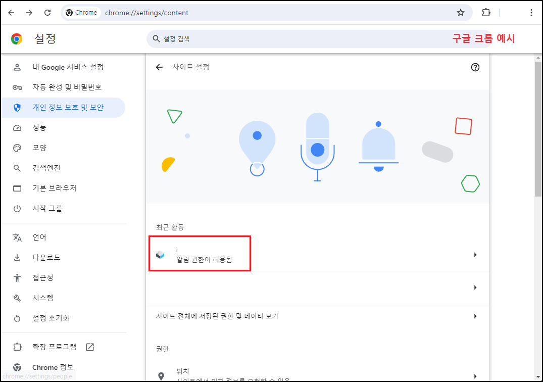Go forward with the browser forward arrow
The height and width of the screenshot is (382, 543).
[29, 13]
